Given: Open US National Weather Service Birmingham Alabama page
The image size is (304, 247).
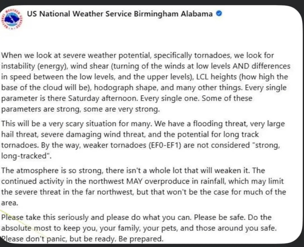Looking at the screenshot, I should click(120, 14).
